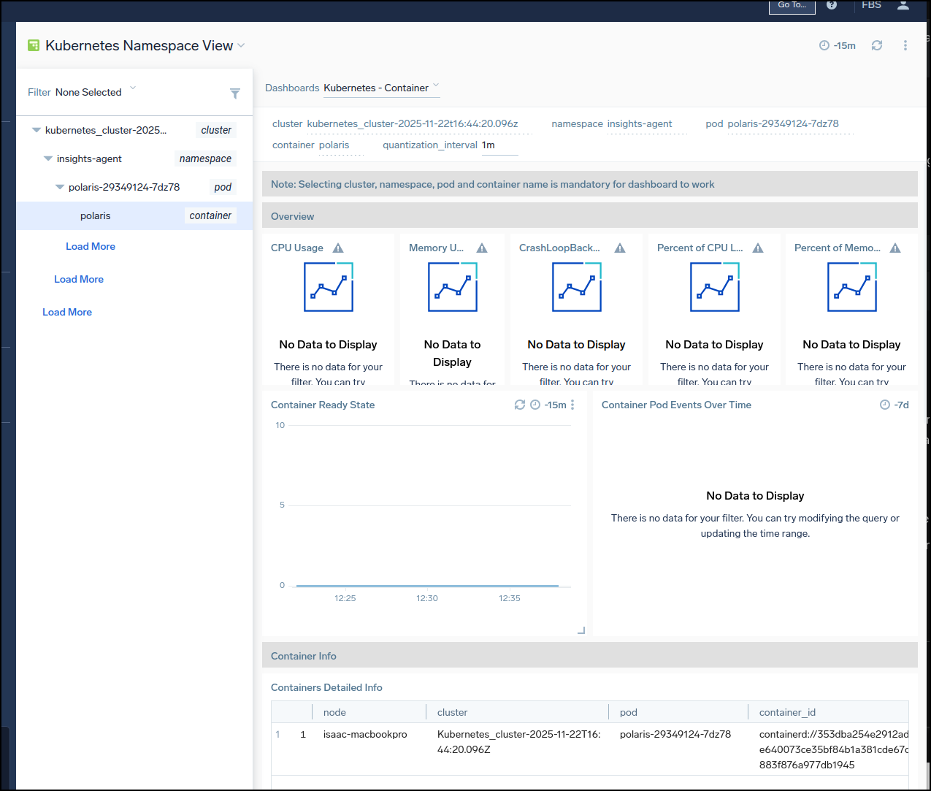The height and width of the screenshot is (791, 931).
Task: Collapse the insights-agent namespace node
Action: [x=48, y=158]
